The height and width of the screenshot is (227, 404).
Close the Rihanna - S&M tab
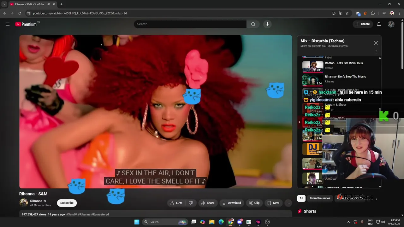coord(54,4)
